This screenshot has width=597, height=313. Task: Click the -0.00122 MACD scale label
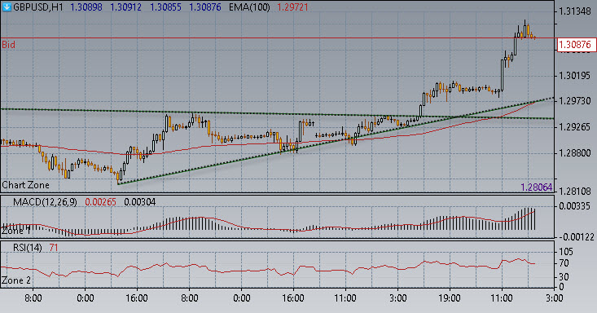(x=577, y=237)
